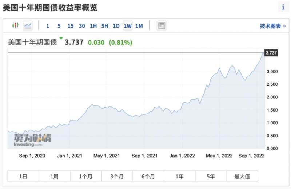Choose the 1H interval

point(93,26)
